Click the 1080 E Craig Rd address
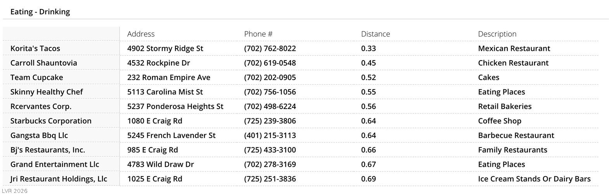The width and height of the screenshot is (609, 194). pyautogui.click(x=155, y=121)
